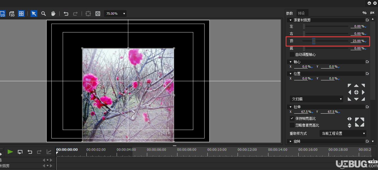Reset the 旋转 section values

367,141
